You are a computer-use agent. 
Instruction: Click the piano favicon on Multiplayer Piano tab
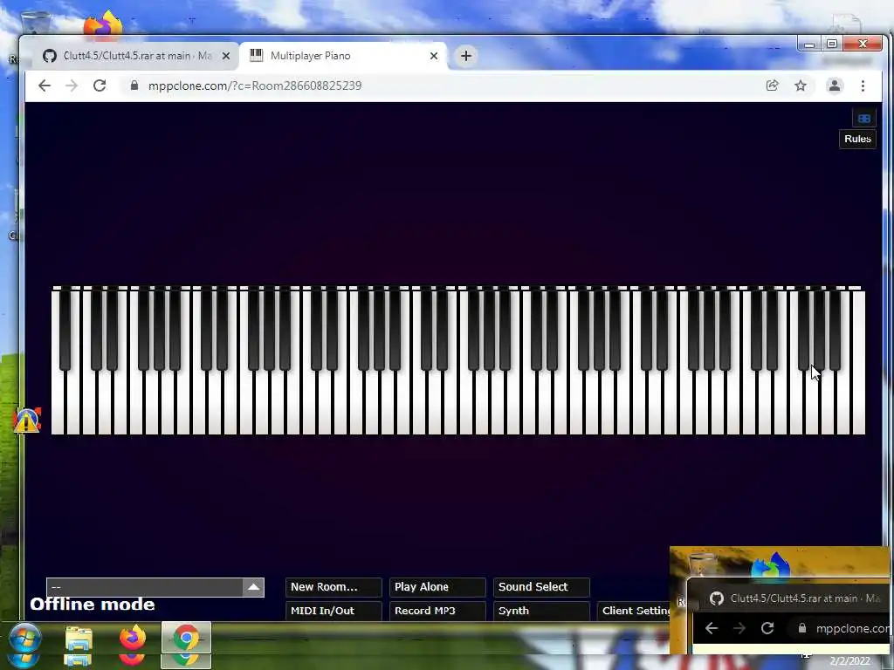[x=257, y=55]
